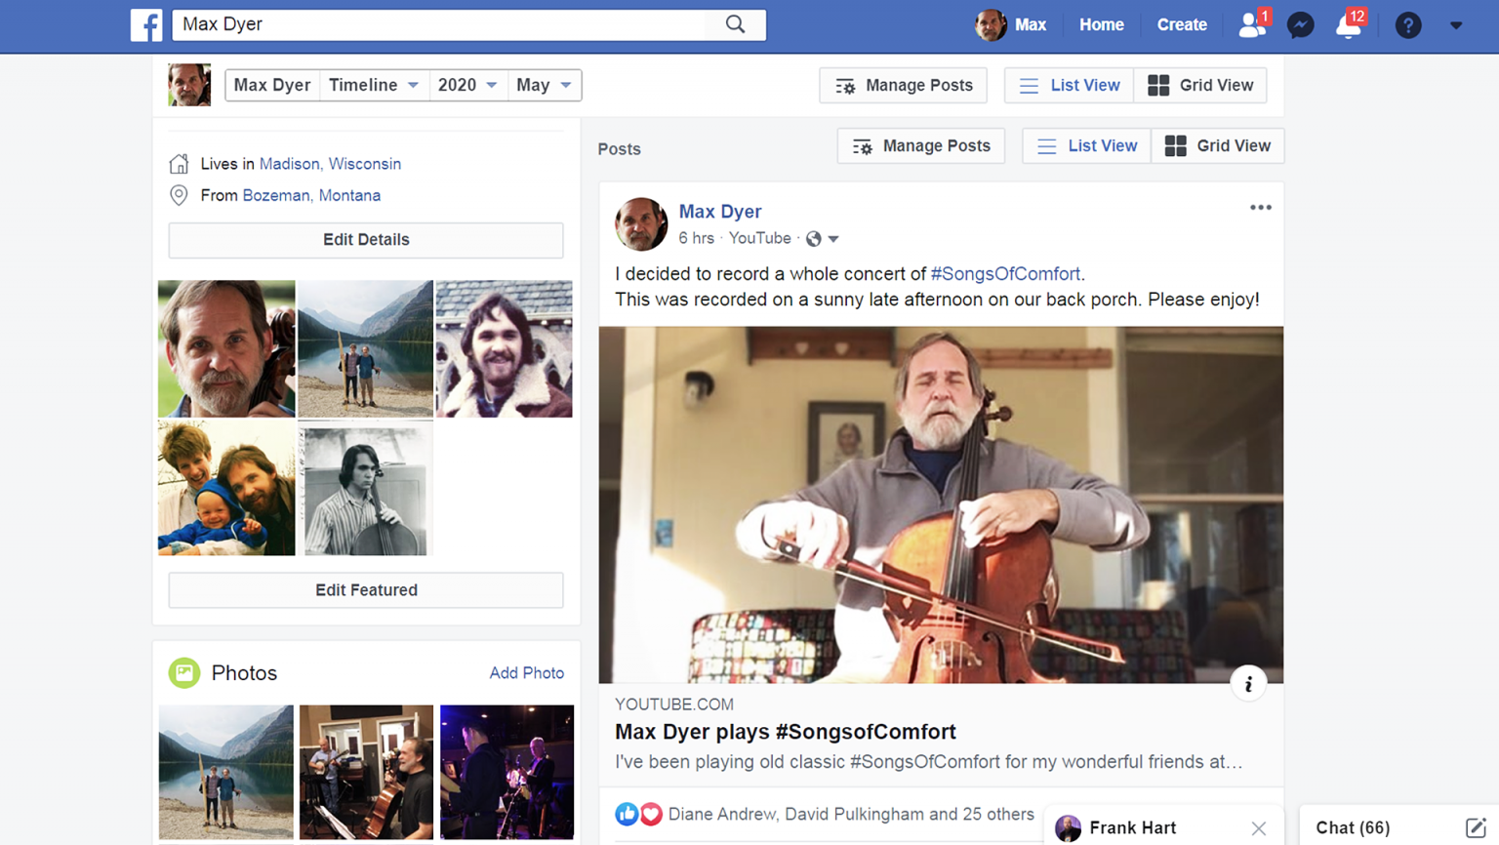The height and width of the screenshot is (845, 1499).
Task: Switch posts to List View
Action: coord(1085,145)
